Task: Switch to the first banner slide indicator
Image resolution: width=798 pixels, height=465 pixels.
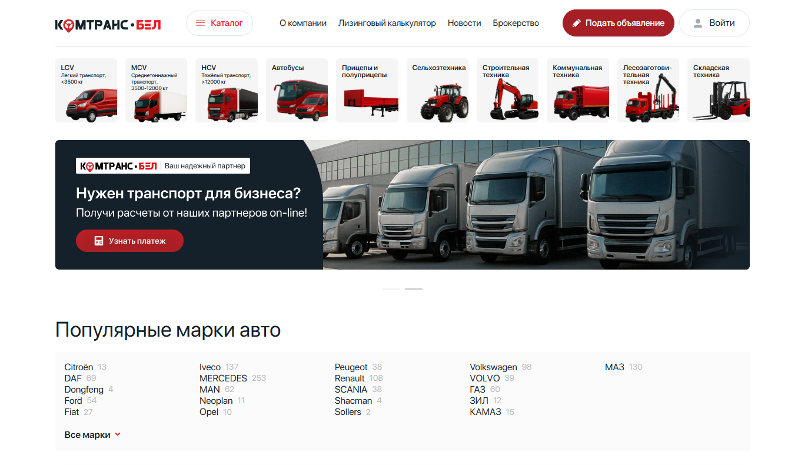Action: pos(391,289)
